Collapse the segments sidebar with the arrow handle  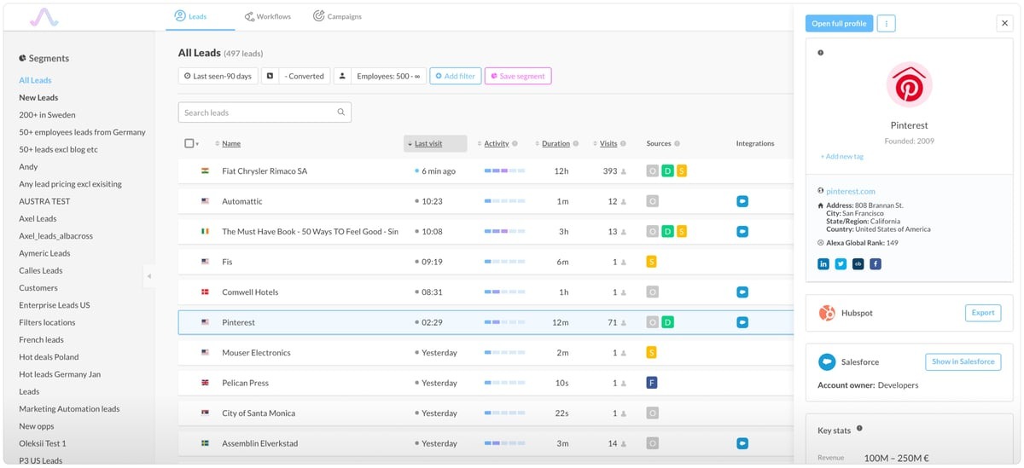pyautogui.click(x=148, y=275)
